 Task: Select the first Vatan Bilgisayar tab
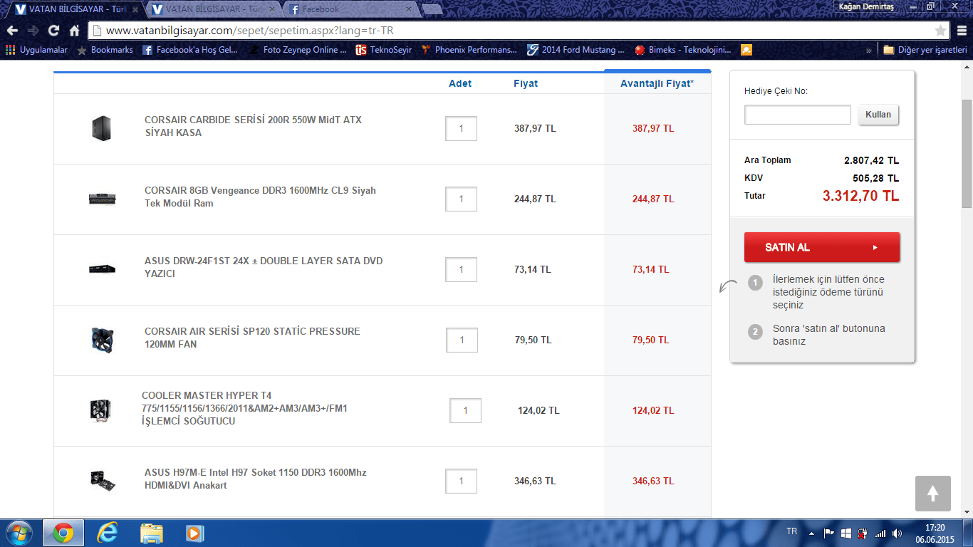coord(76,9)
